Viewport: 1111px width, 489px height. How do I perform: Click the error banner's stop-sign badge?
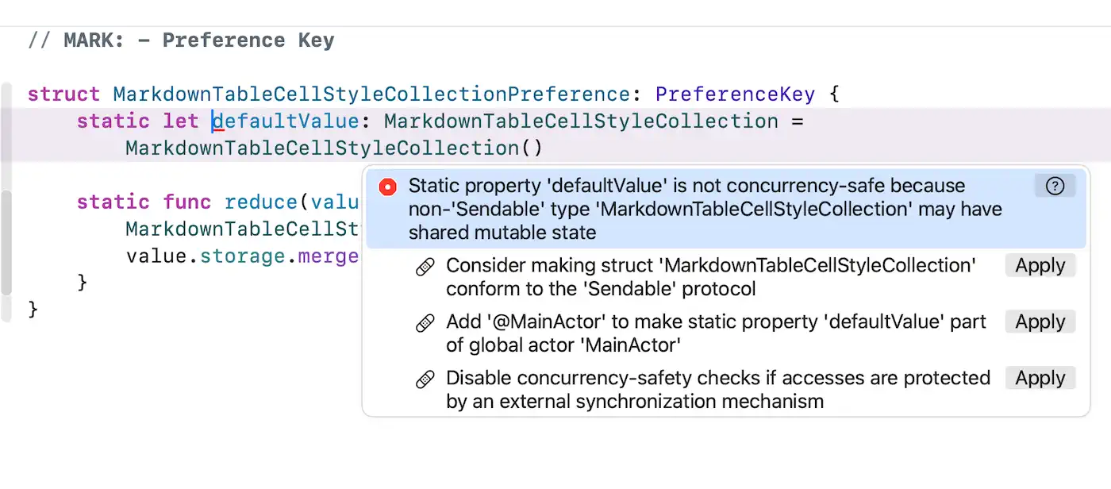[x=386, y=186]
